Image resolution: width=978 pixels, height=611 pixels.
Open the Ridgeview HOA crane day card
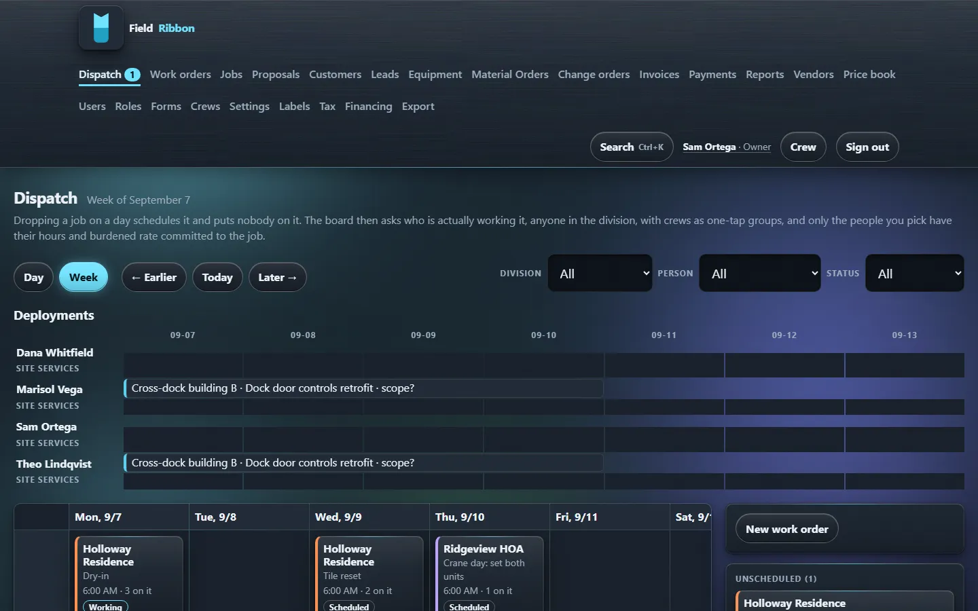pos(490,574)
